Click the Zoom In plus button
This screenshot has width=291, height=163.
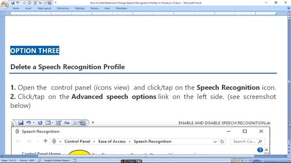pos(288,161)
